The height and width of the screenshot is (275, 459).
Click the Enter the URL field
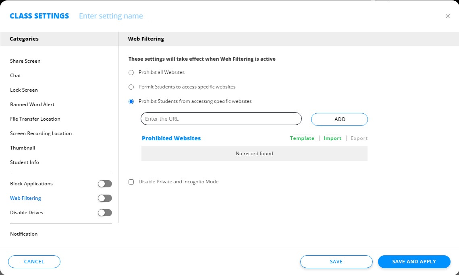tap(221, 119)
